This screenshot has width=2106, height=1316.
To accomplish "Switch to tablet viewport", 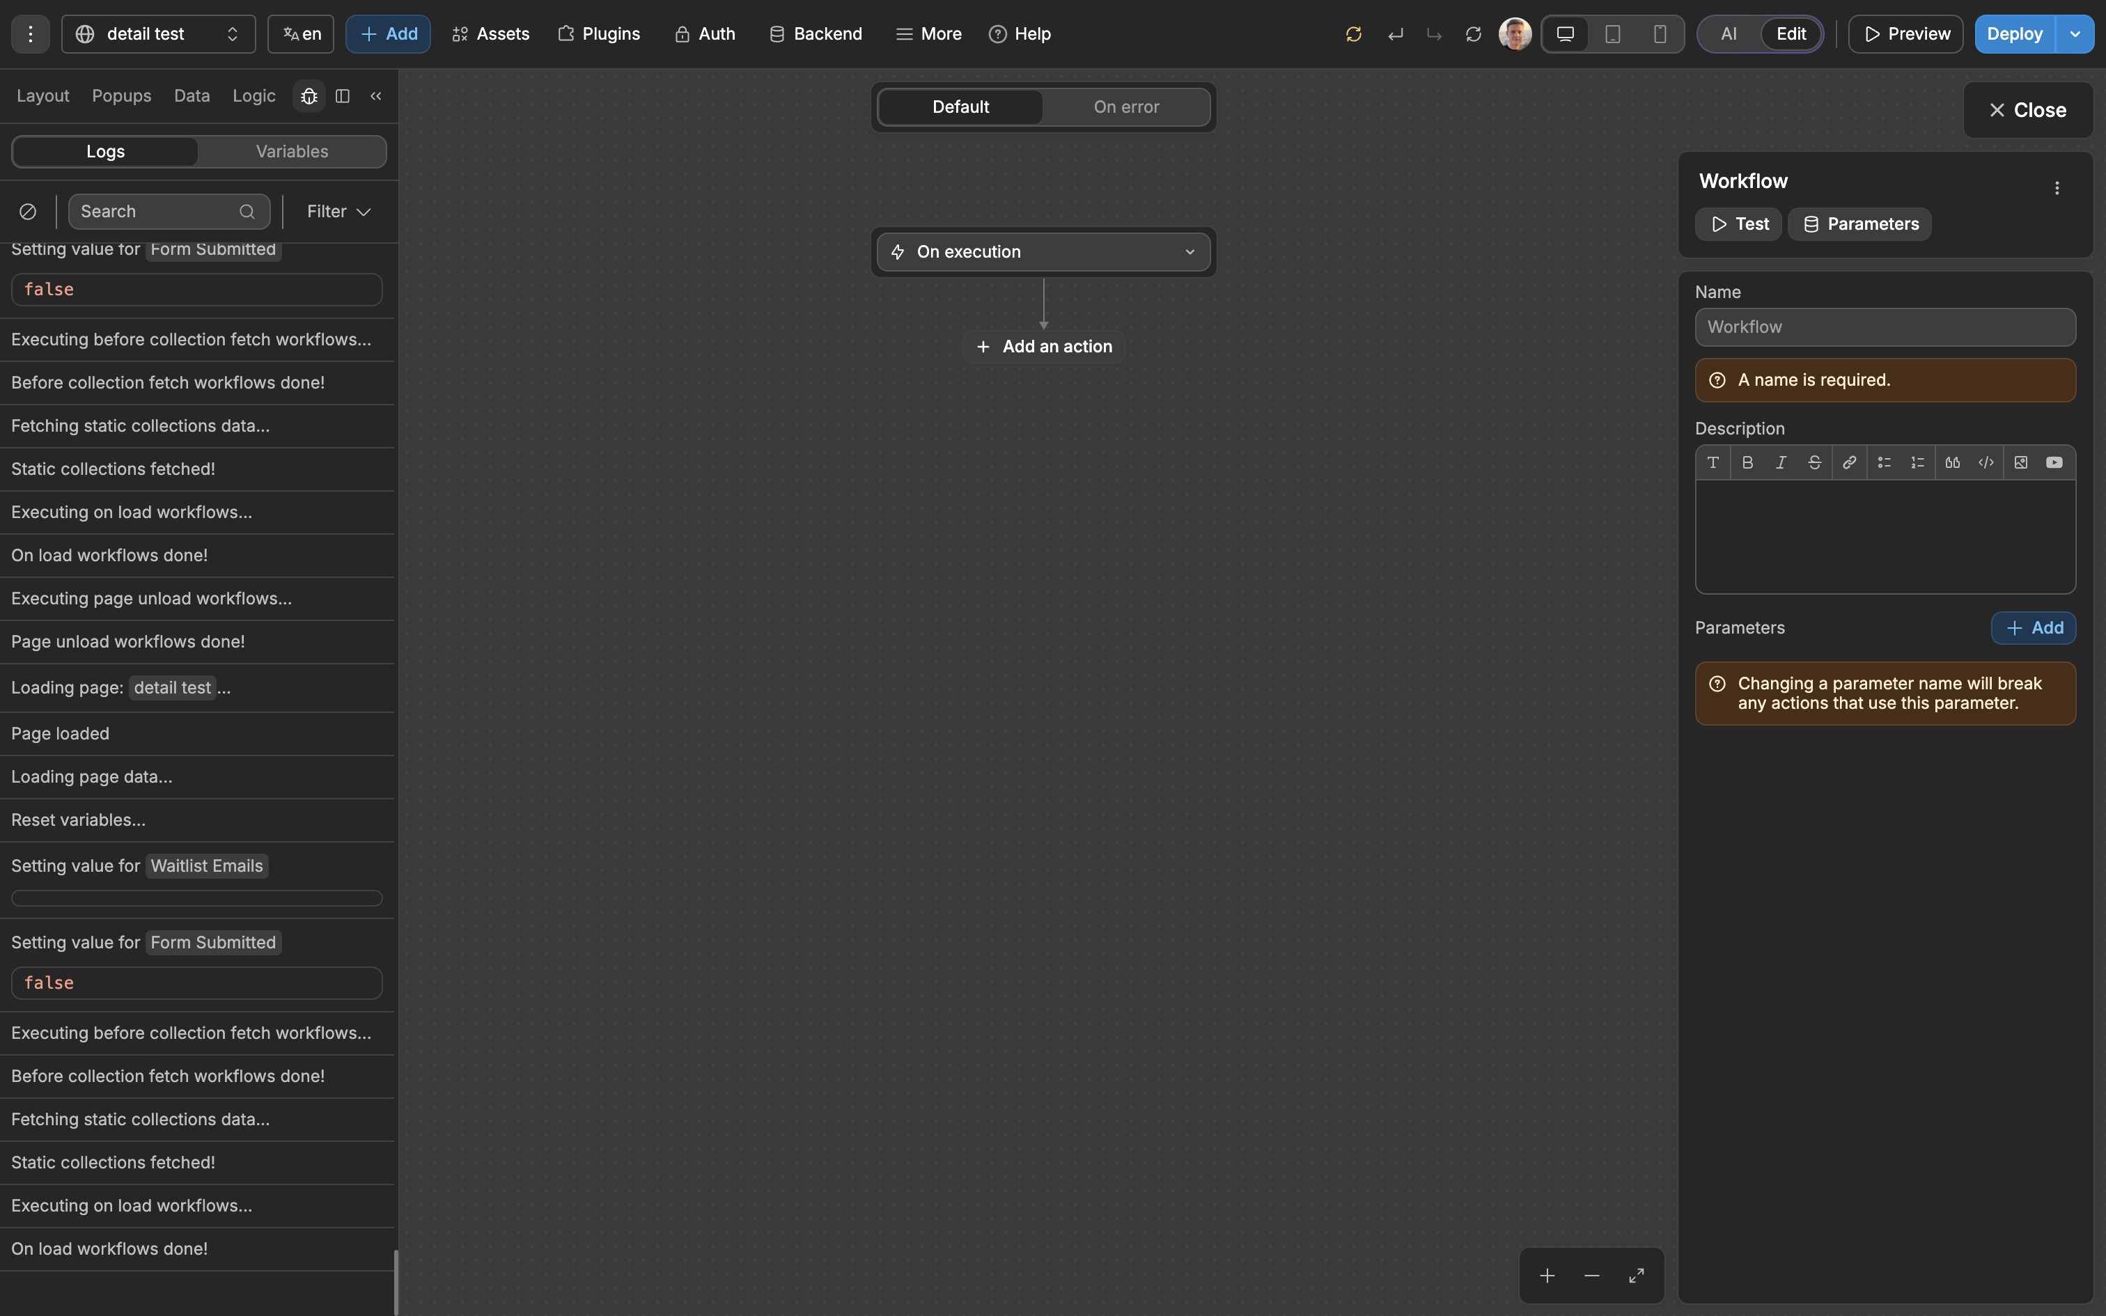I will pyautogui.click(x=1612, y=34).
